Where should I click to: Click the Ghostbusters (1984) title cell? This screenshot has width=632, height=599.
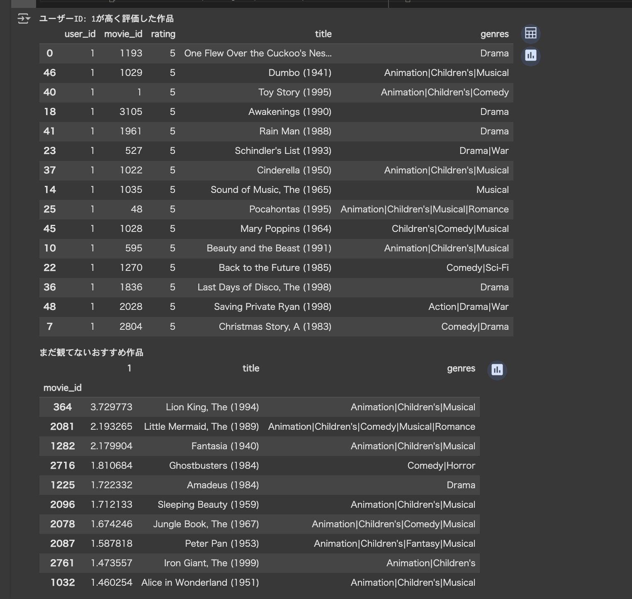tap(214, 465)
